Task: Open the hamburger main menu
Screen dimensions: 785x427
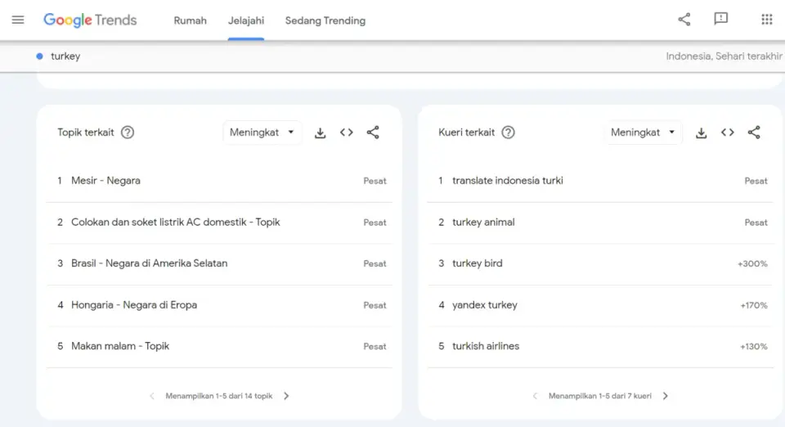Action: coord(18,20)
